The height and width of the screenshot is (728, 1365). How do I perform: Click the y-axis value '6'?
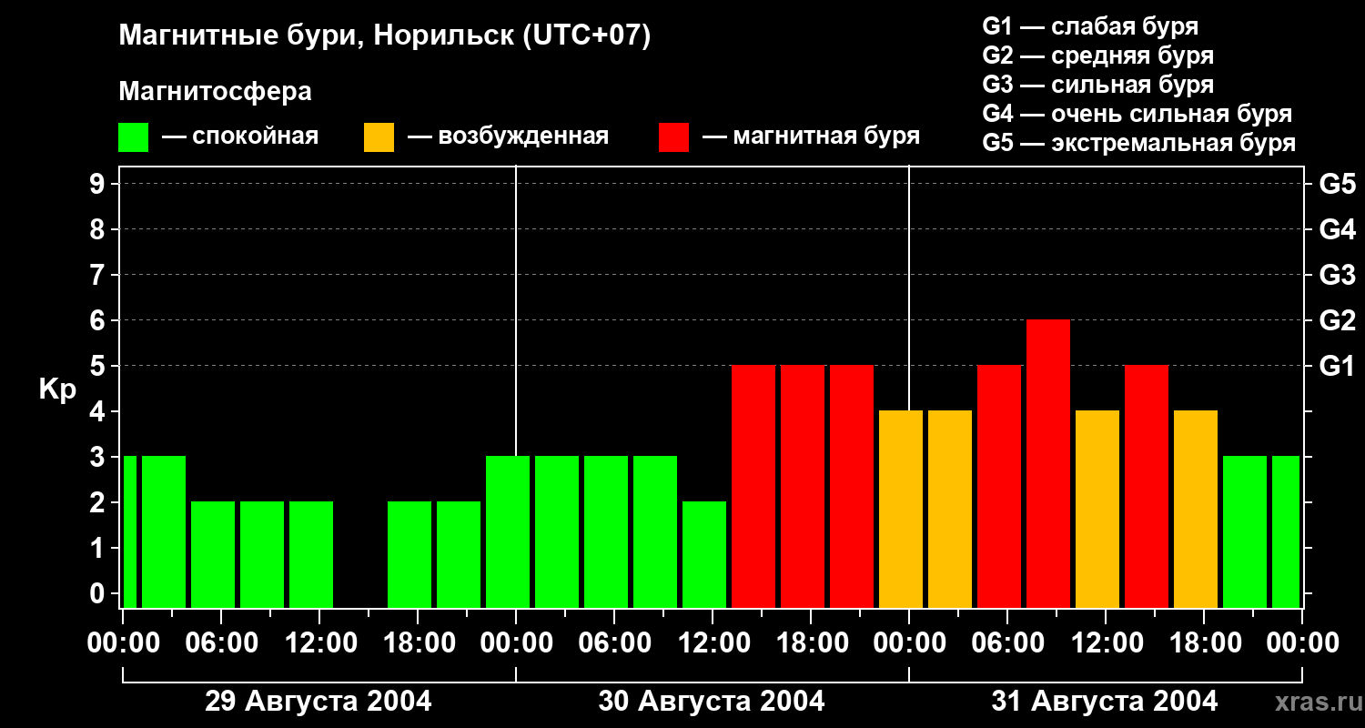tap(99, 320)
